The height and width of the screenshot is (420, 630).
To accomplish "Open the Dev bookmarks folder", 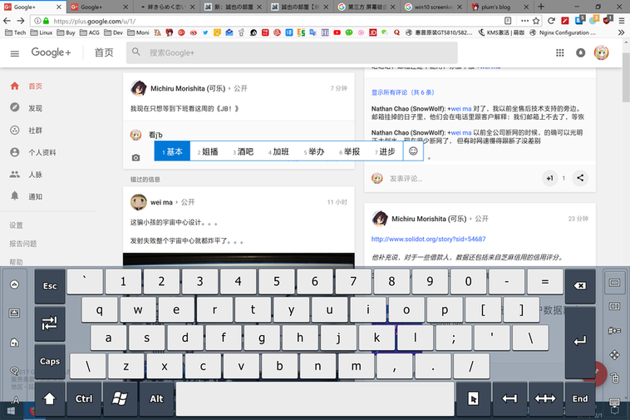I will pos(113,32).
